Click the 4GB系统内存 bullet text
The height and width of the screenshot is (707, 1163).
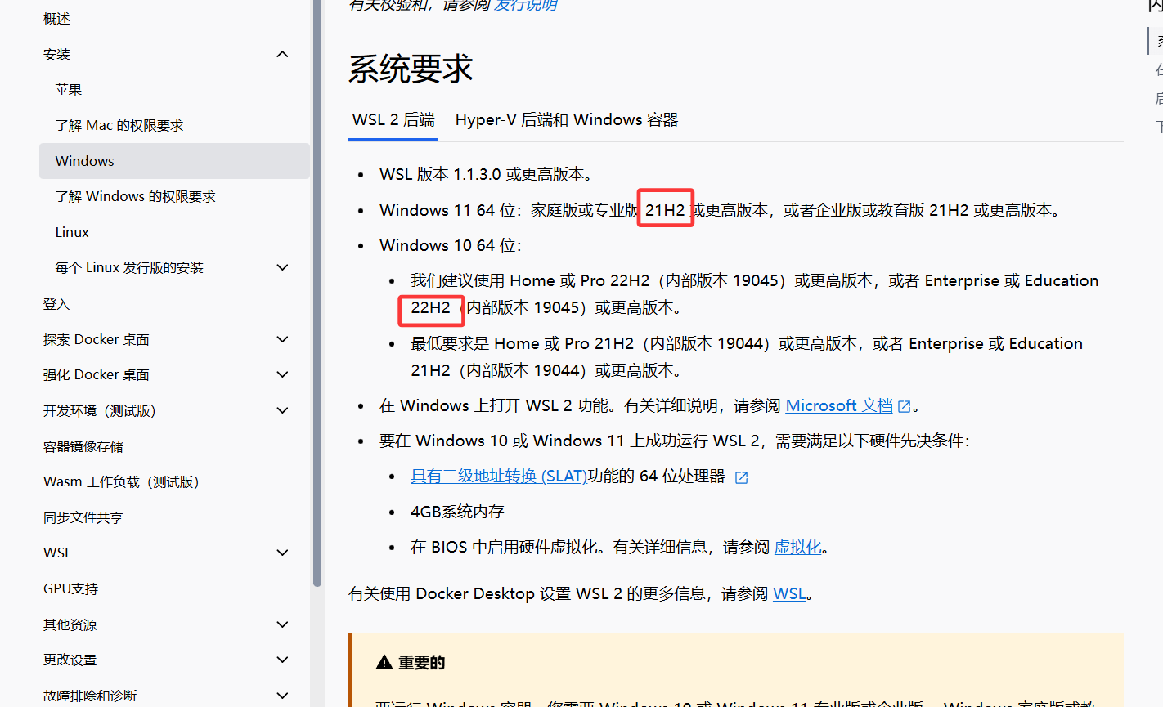(x=457, y=512)
